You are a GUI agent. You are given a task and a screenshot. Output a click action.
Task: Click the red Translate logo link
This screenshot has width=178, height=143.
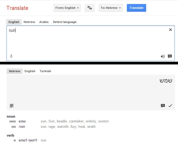[17, 8]
